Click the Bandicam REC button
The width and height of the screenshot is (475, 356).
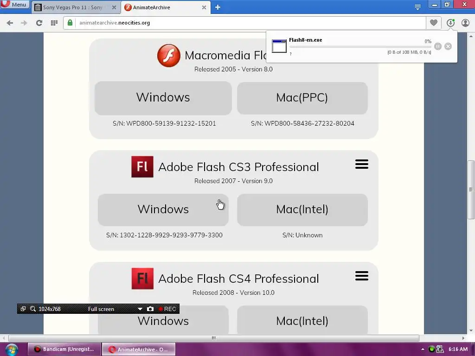[167, 309]
